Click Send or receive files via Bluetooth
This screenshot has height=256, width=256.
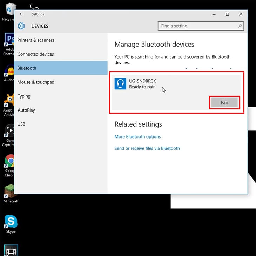(x=147, y=148)
